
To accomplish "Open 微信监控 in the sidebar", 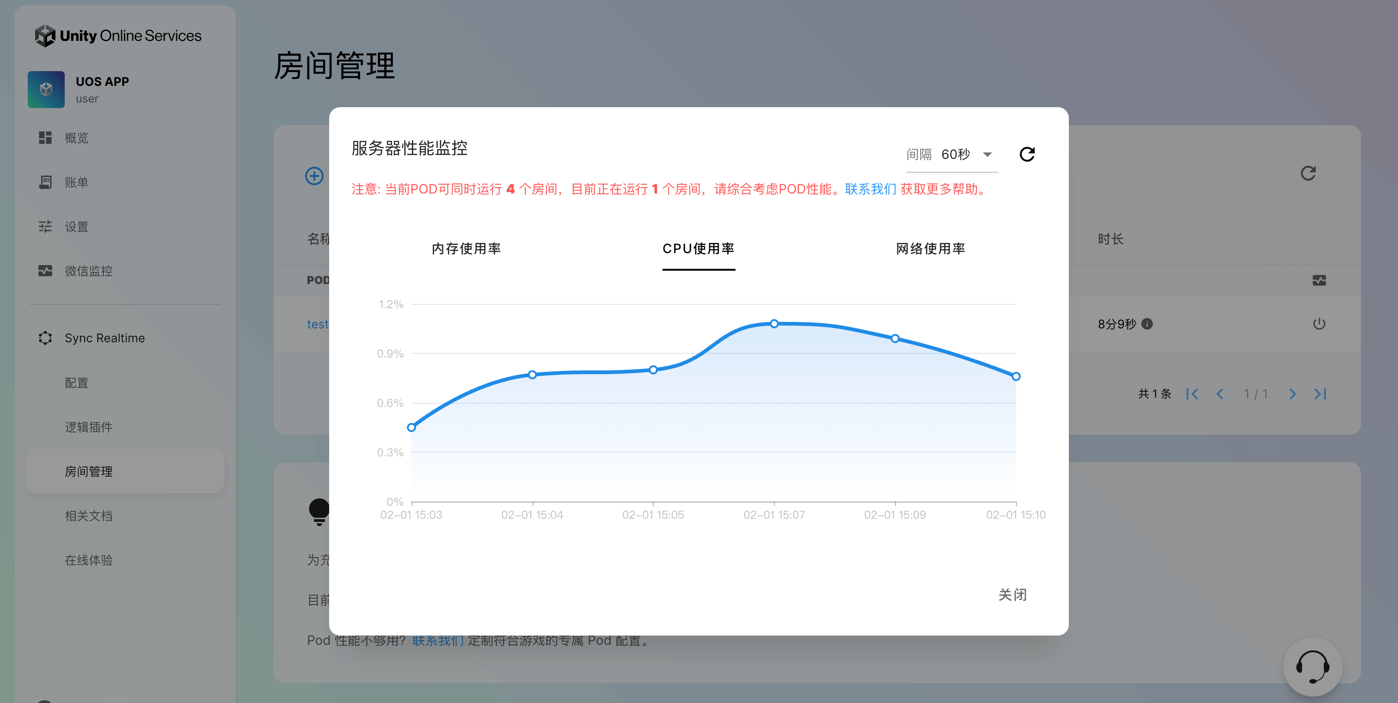I will pyautogui.click(x=88, y=271).
